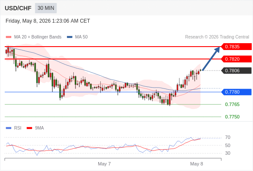Click the 0.7750 support level label
The height and width of the screenshot is (171, 253).
click(x=232, y=117)
